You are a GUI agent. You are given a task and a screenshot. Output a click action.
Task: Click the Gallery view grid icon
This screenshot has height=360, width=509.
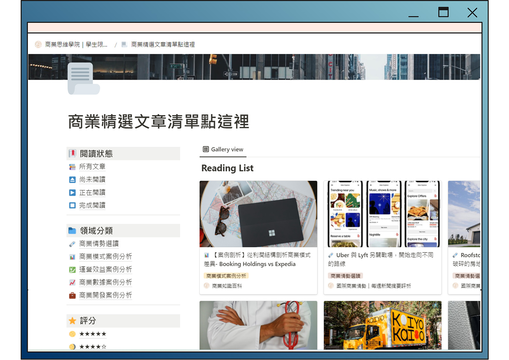pos(206,149)
